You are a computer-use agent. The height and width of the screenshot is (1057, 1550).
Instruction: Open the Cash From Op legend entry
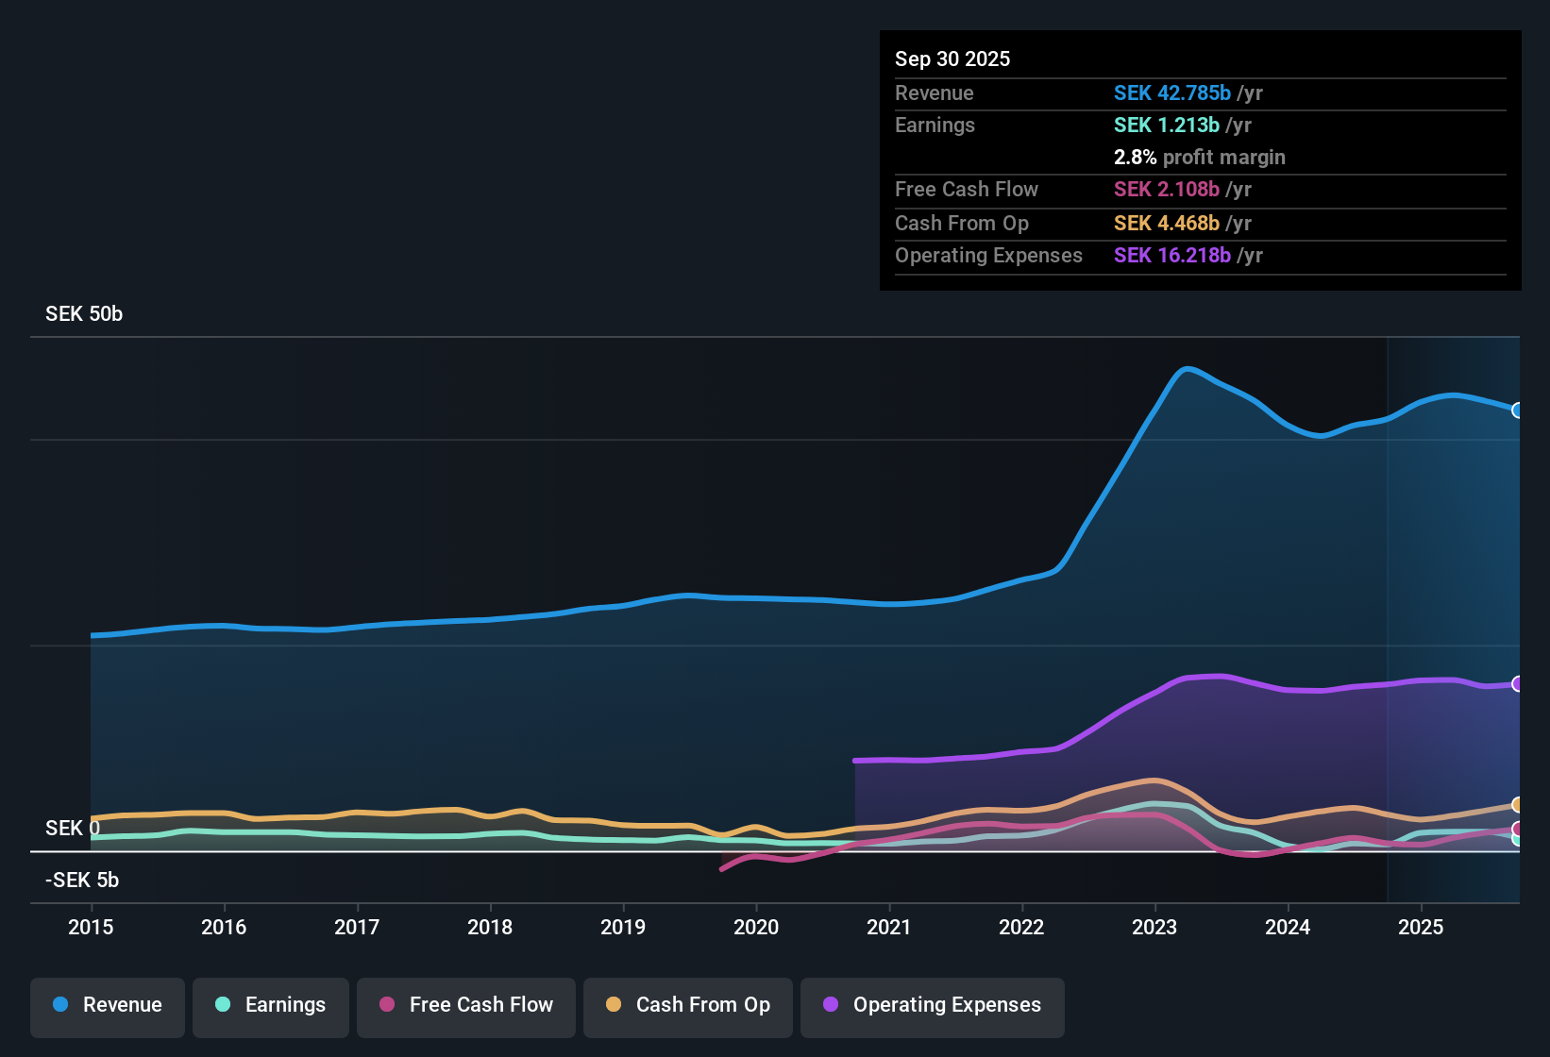coord(687,1005)
